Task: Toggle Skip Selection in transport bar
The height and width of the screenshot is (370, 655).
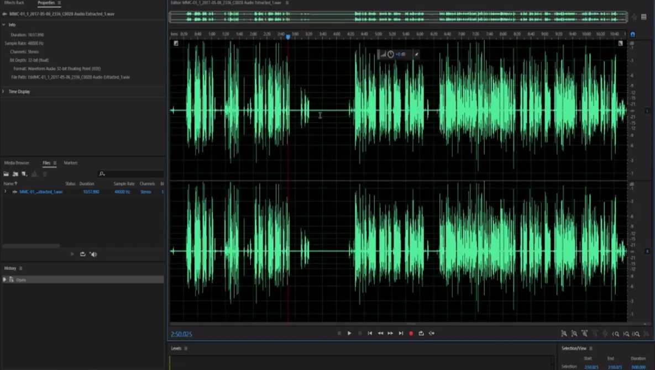Action: (x=432, y=334)
